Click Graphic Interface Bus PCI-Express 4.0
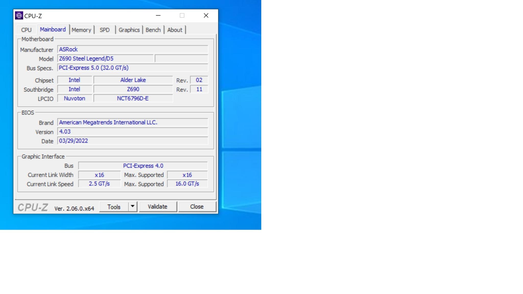Screen dimensions: 523x294 click(x=143, y=166)
